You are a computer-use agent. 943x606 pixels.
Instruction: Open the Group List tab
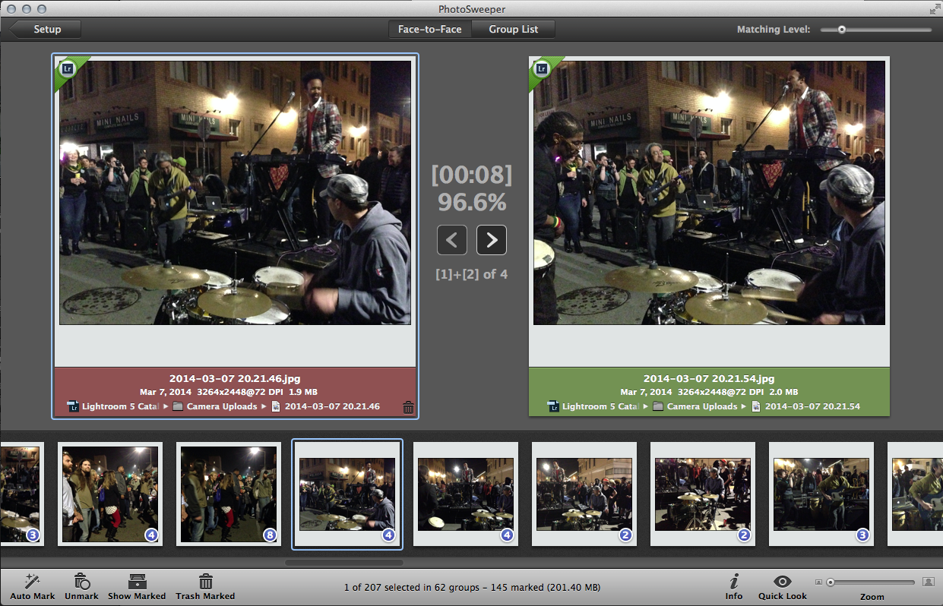coord(514,30)
